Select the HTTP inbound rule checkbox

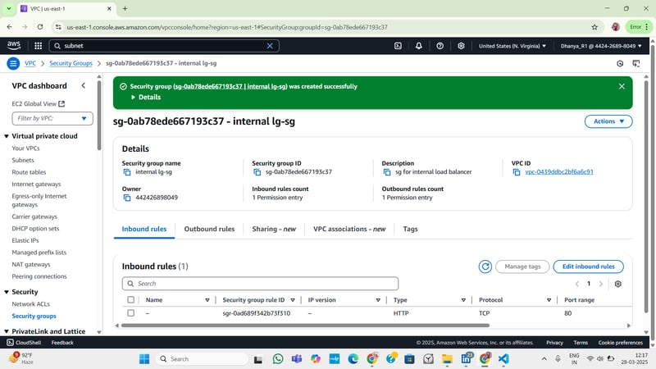131,313
